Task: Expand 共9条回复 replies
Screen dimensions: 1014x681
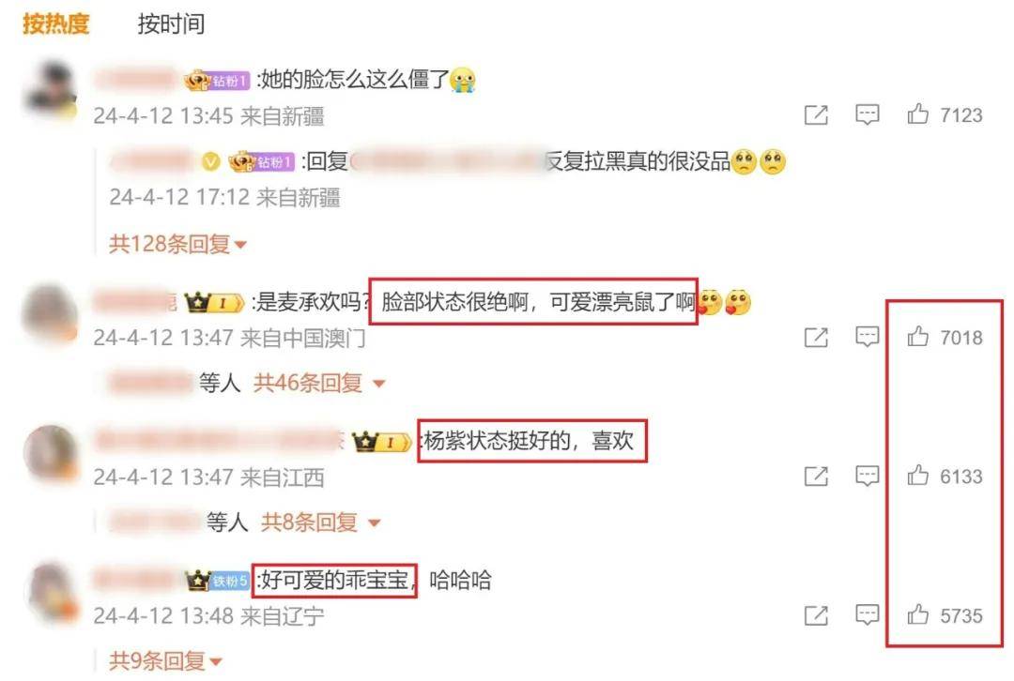Action: (165, 661)
